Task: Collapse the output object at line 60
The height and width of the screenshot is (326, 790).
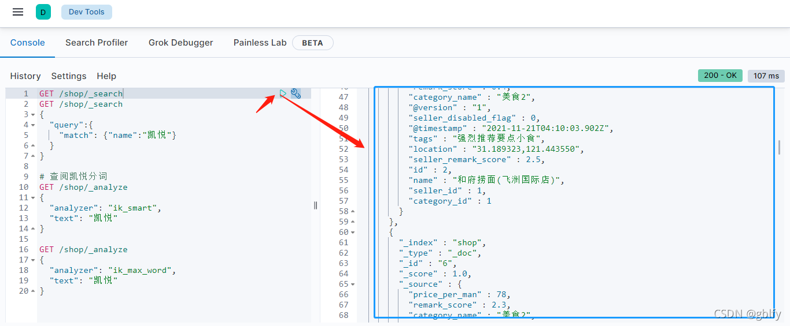Action: (x=353, y=233)
